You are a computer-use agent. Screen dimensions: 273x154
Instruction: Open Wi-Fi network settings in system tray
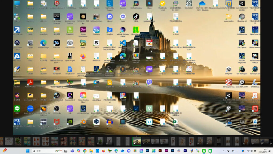pyautogui.click(x=248, y=151)
